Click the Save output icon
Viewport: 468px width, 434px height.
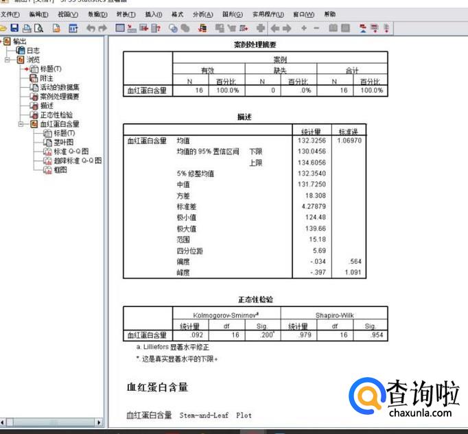click(x=14, y=28)
